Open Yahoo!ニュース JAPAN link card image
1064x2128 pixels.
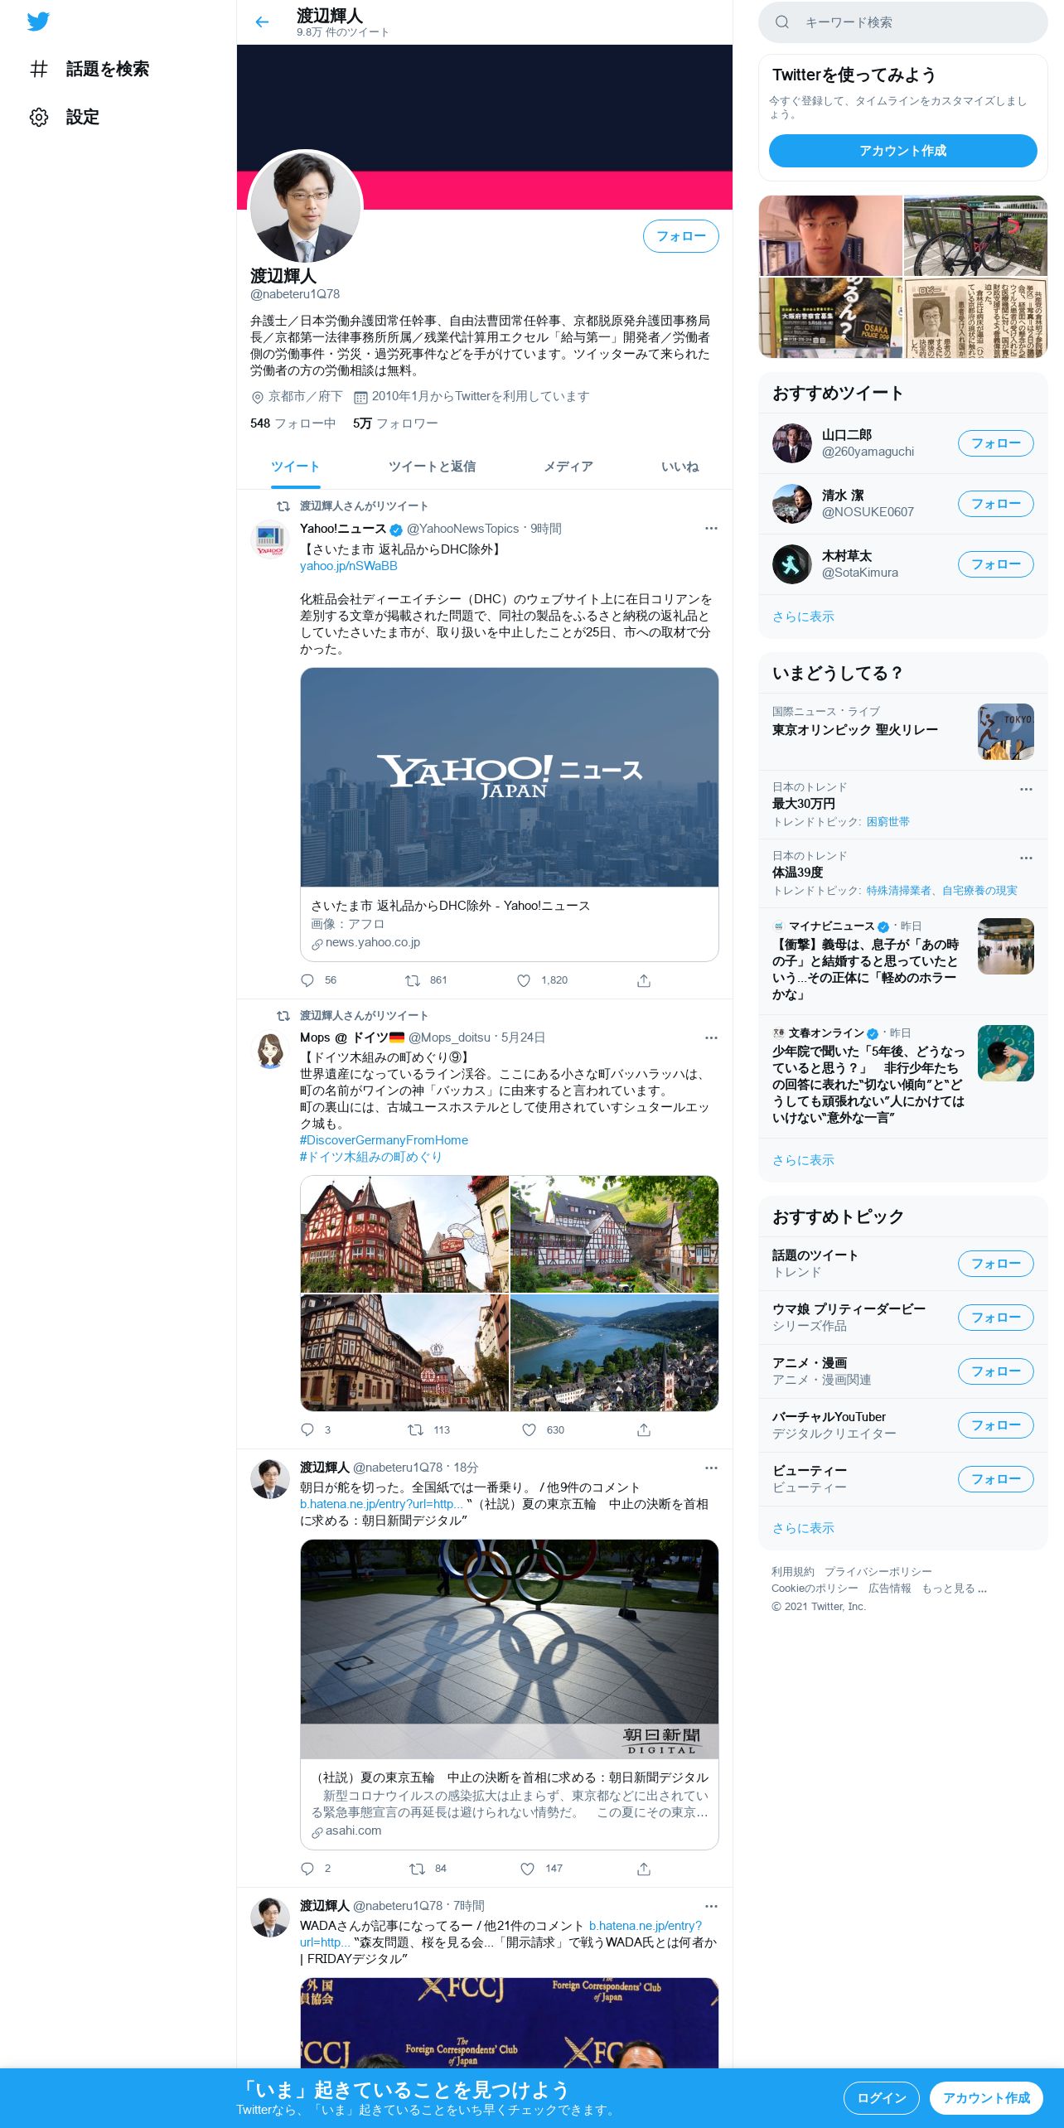coord(509,777)
